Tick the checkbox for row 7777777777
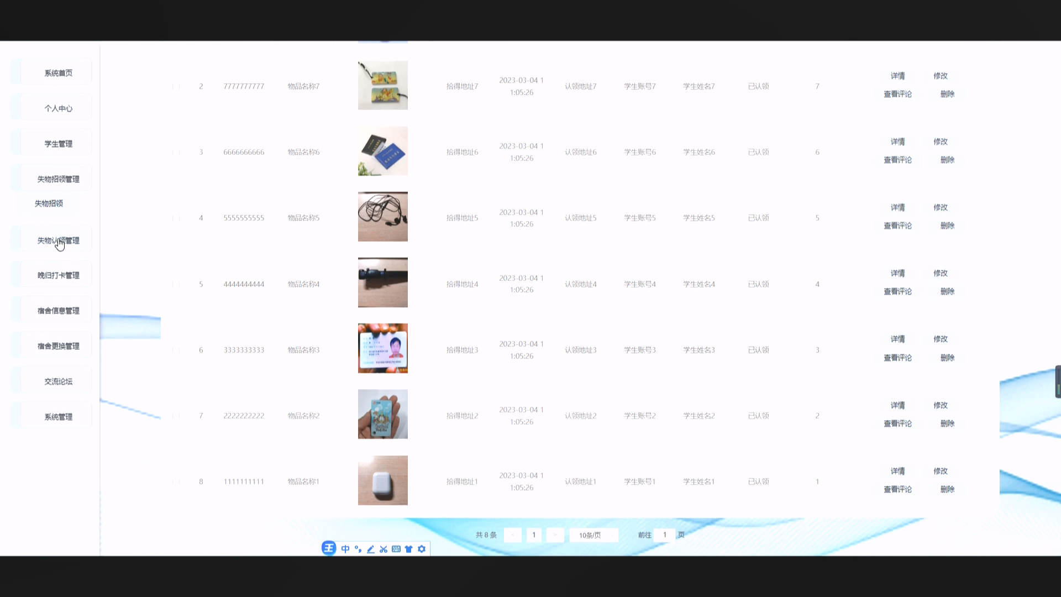Viewport: 1061px width, 597px height. (x=176, y=87)
